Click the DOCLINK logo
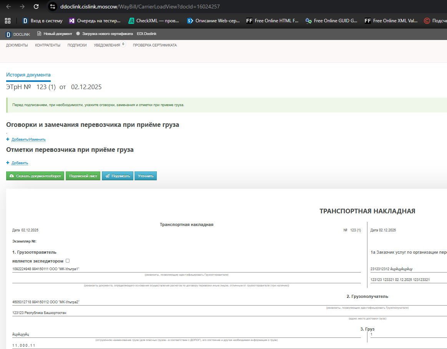Screen dimensions: 447x349 (x=18, y=34)
